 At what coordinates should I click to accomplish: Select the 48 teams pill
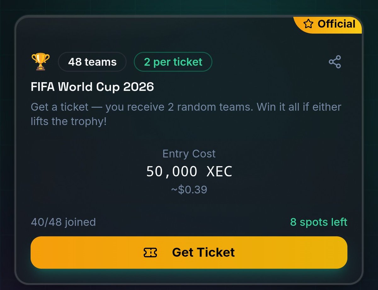tap(92, 62)
